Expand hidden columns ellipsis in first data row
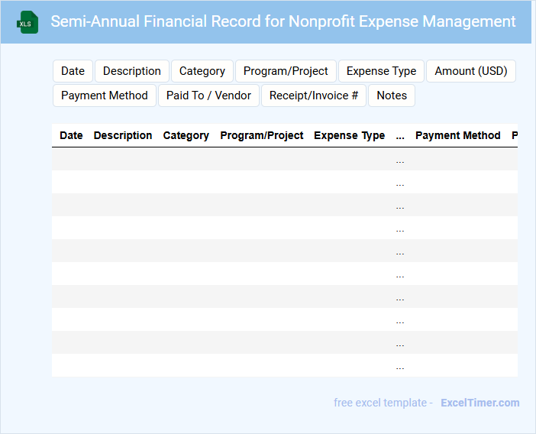 click(x=400, y=160)
